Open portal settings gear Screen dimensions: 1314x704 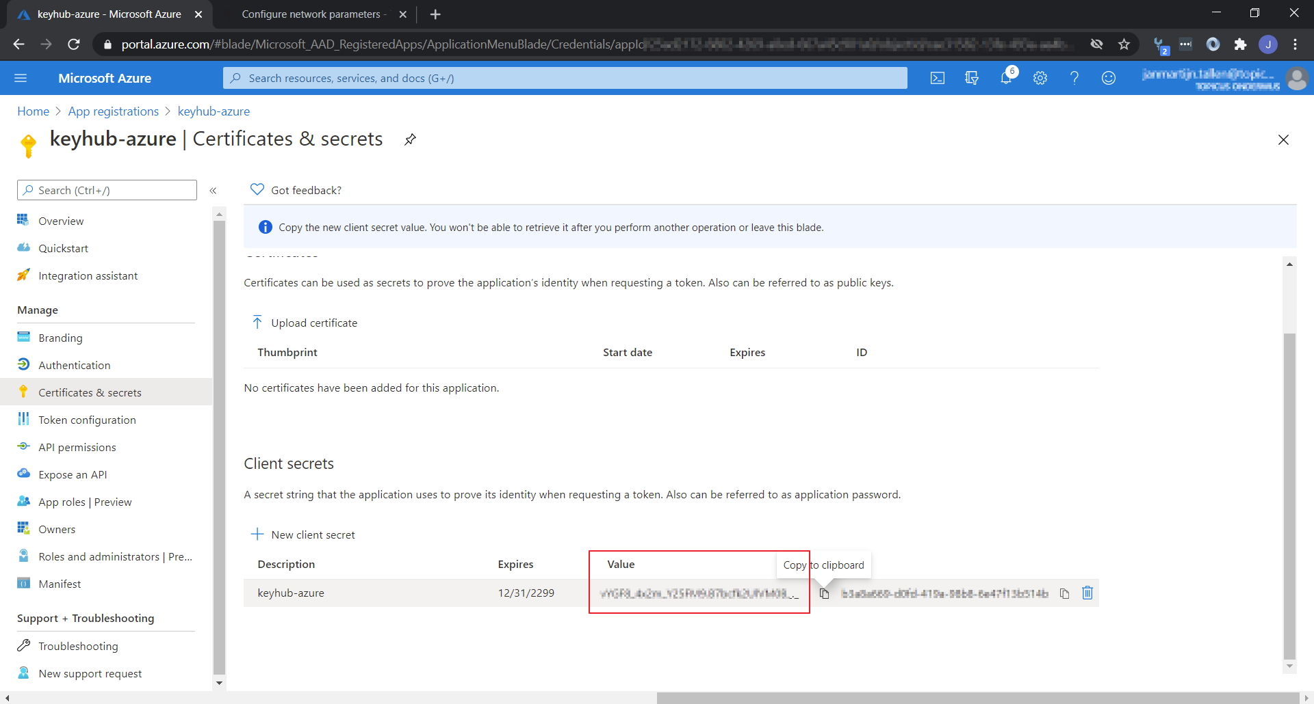click(1040, 78)
